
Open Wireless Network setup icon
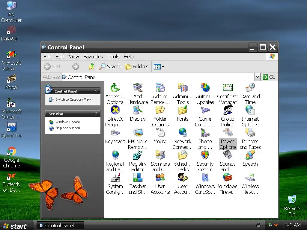[250, 178]
